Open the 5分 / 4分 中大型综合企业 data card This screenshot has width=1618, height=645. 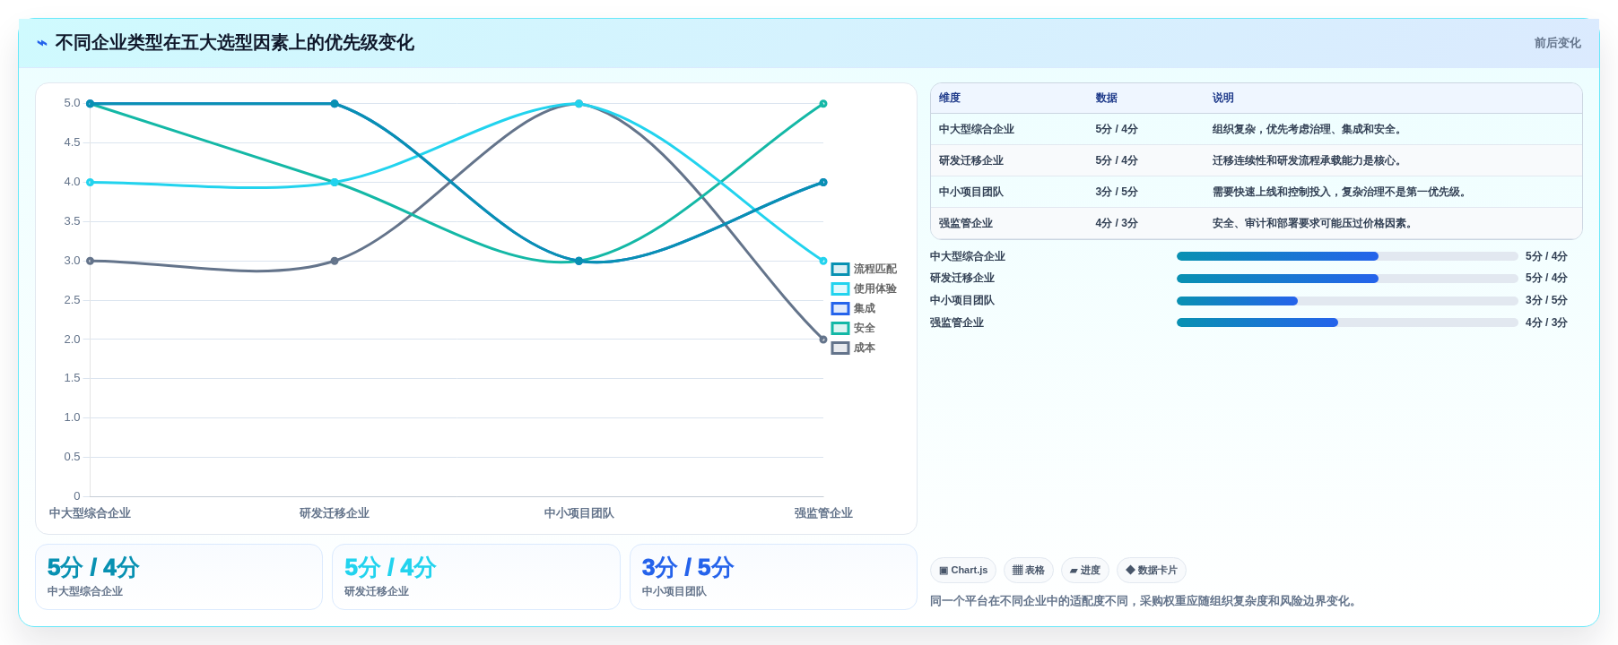[178, 577]
